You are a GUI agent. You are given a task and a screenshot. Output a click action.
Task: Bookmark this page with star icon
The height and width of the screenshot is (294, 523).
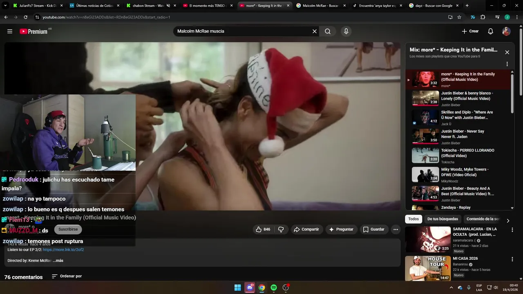click(x=459, y=17)
